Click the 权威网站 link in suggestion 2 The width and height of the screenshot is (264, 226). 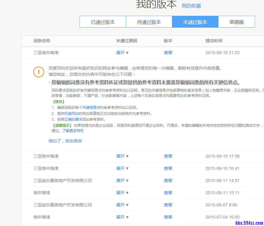65,113
